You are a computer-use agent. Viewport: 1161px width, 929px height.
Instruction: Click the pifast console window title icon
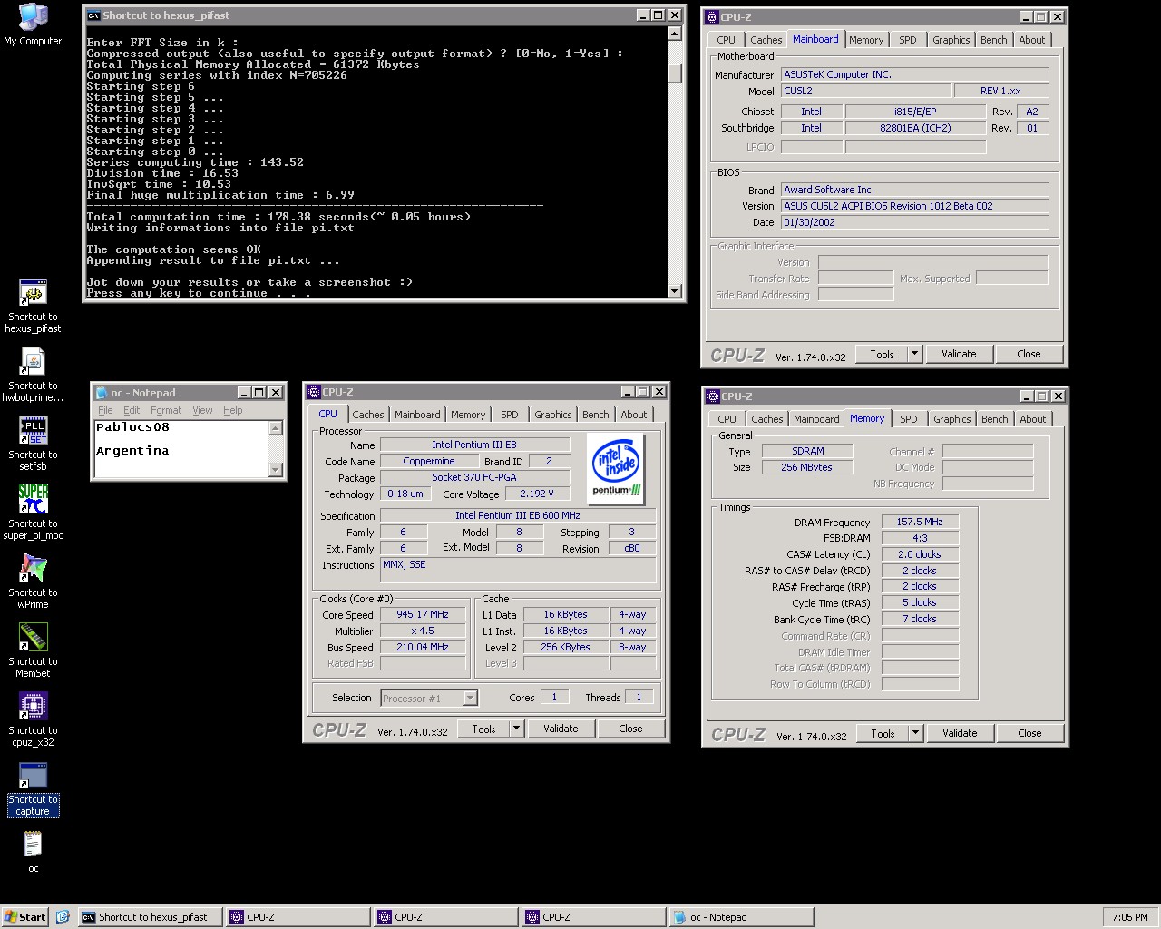tap(93, 15)
